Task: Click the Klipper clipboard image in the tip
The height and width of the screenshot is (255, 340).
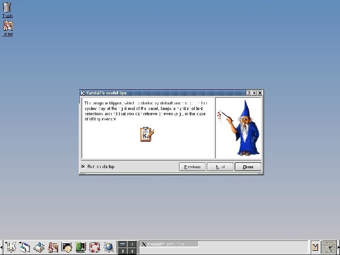Action: pos(147,135)
